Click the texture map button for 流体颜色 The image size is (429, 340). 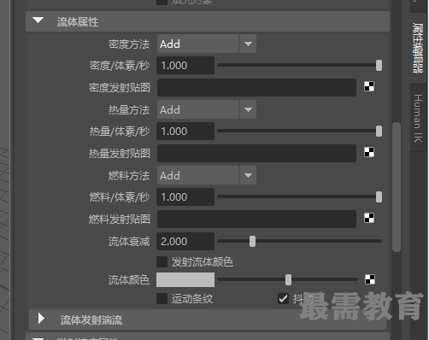370,279
